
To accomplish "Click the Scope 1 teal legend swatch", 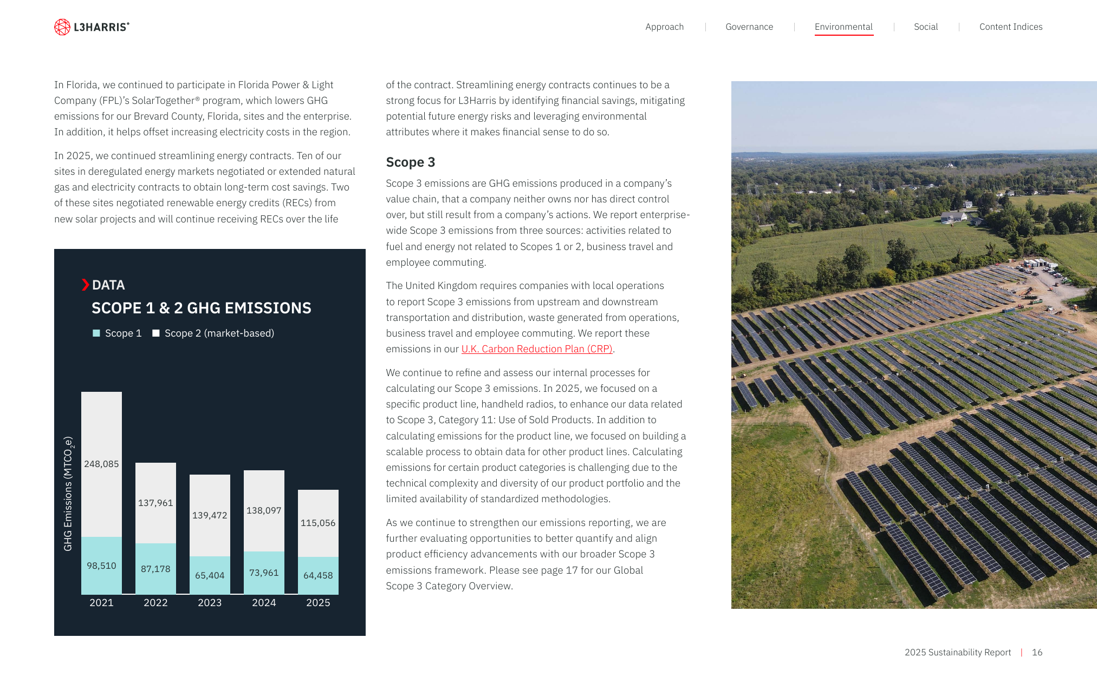I will tap(96, 333).
